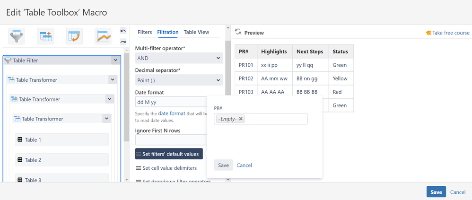Click the redo arrow icon
Viewport: 472px width, 200px height.
[123, 42]
